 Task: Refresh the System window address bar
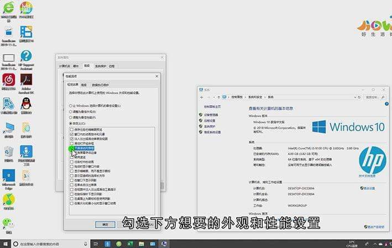point(359,97)
